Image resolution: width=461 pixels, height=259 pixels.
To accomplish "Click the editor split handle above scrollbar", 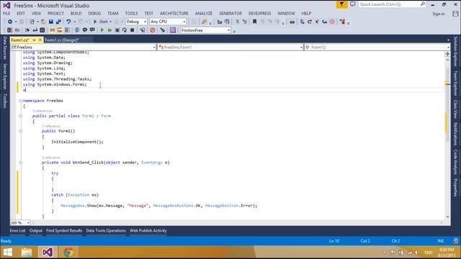I will point(447,54).
